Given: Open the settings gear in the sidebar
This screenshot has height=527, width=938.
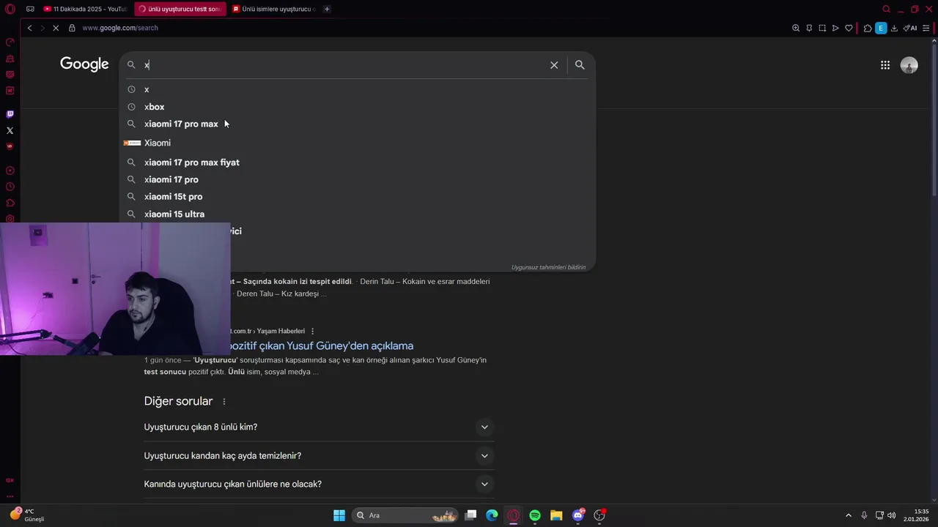Looking at the screenshot, I should 10,219.
